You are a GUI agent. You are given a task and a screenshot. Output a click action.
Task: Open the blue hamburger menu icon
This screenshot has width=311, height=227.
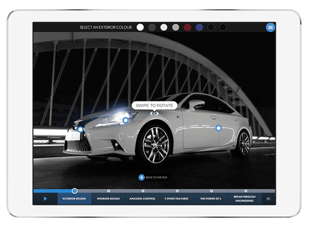tap(270, 27)
